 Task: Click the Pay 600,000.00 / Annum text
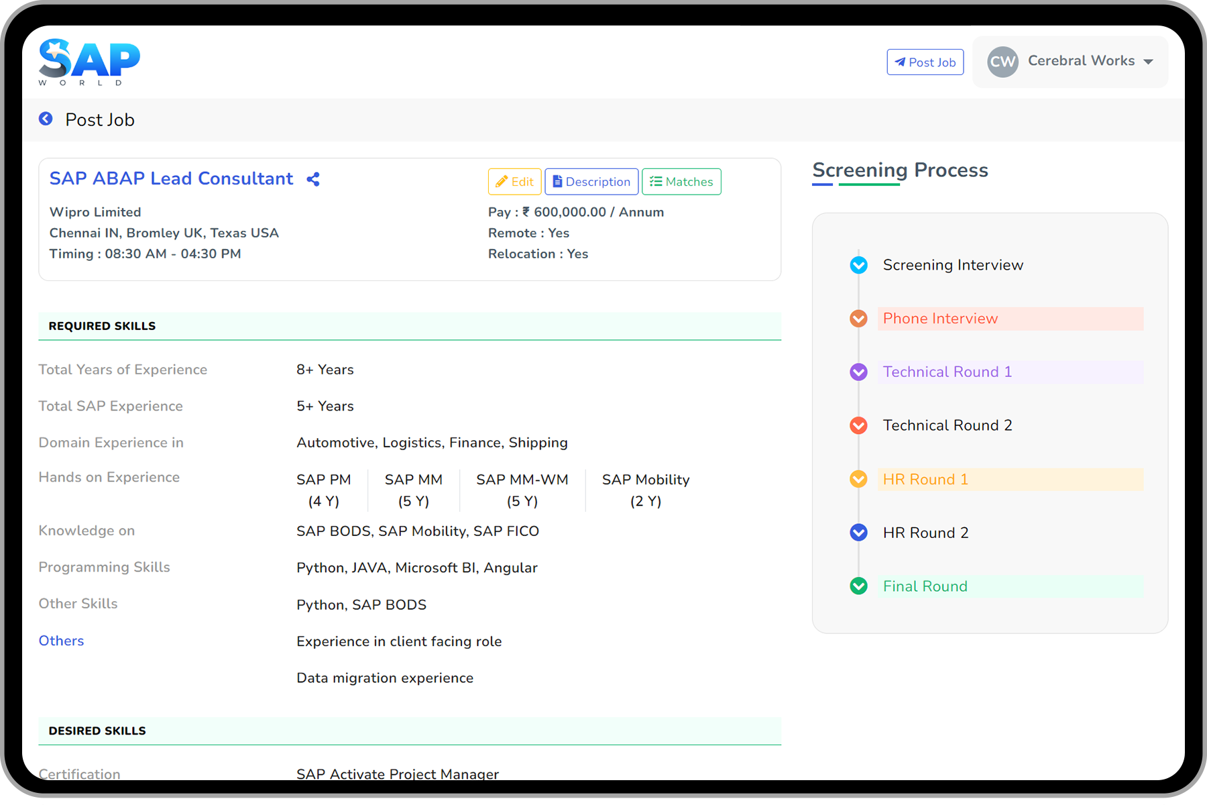tap(576, 212)
